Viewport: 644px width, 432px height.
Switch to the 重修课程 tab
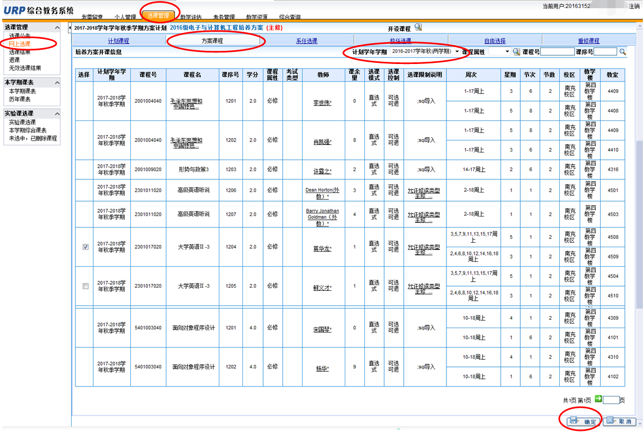(x=588, y=41)
